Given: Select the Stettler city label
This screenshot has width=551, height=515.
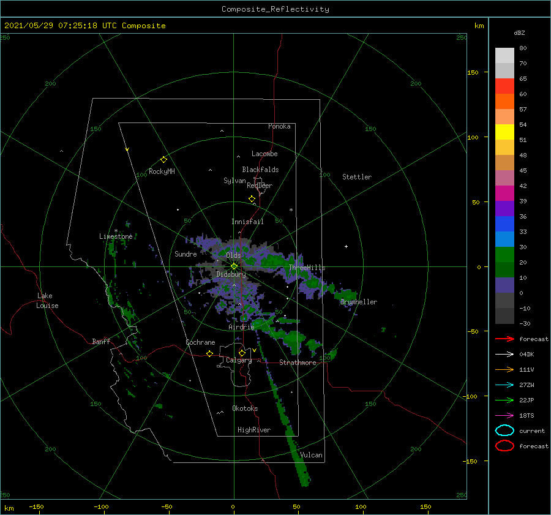Looking at the screenshot, I should [357, 177].
